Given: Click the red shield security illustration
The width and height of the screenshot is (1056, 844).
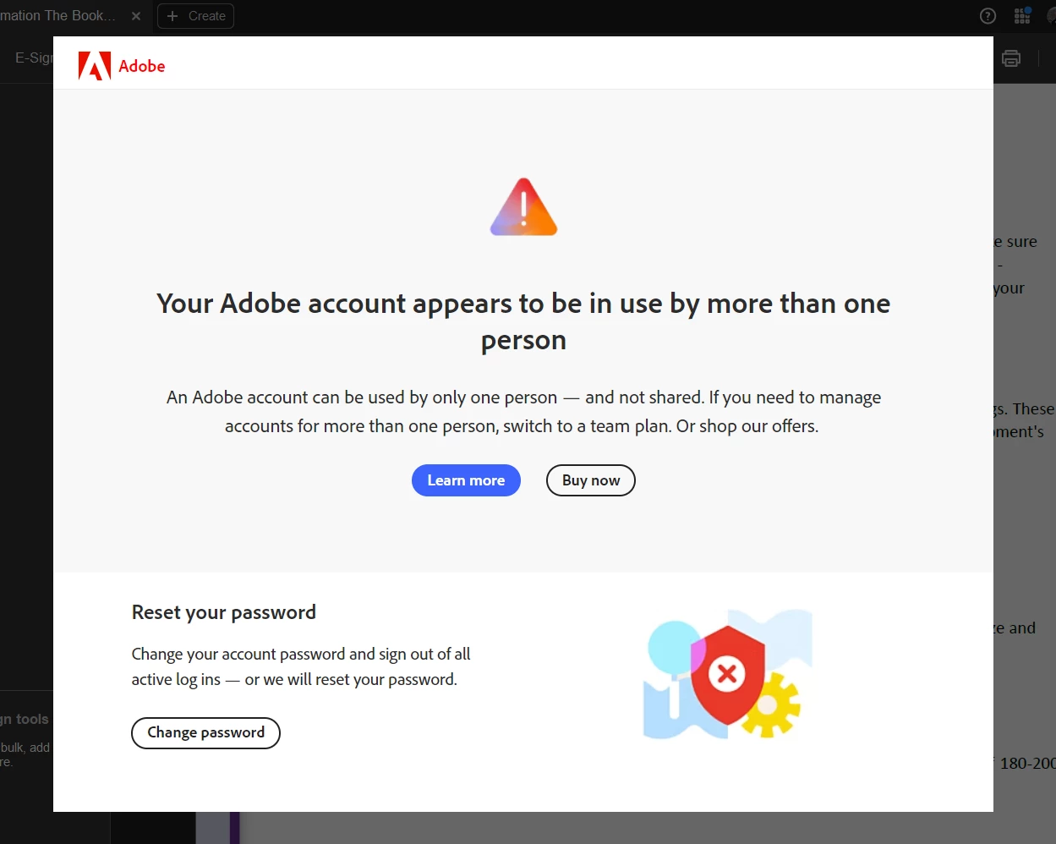Looking at the screenshot, I should tap(727, 674).
